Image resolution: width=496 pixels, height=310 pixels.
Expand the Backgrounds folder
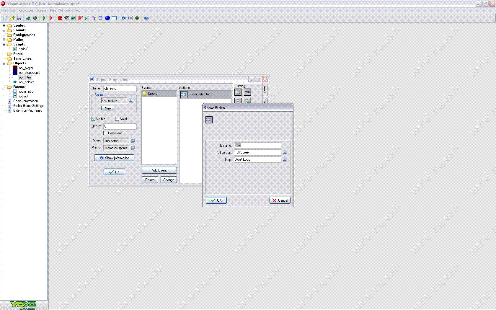click(4, 35)
